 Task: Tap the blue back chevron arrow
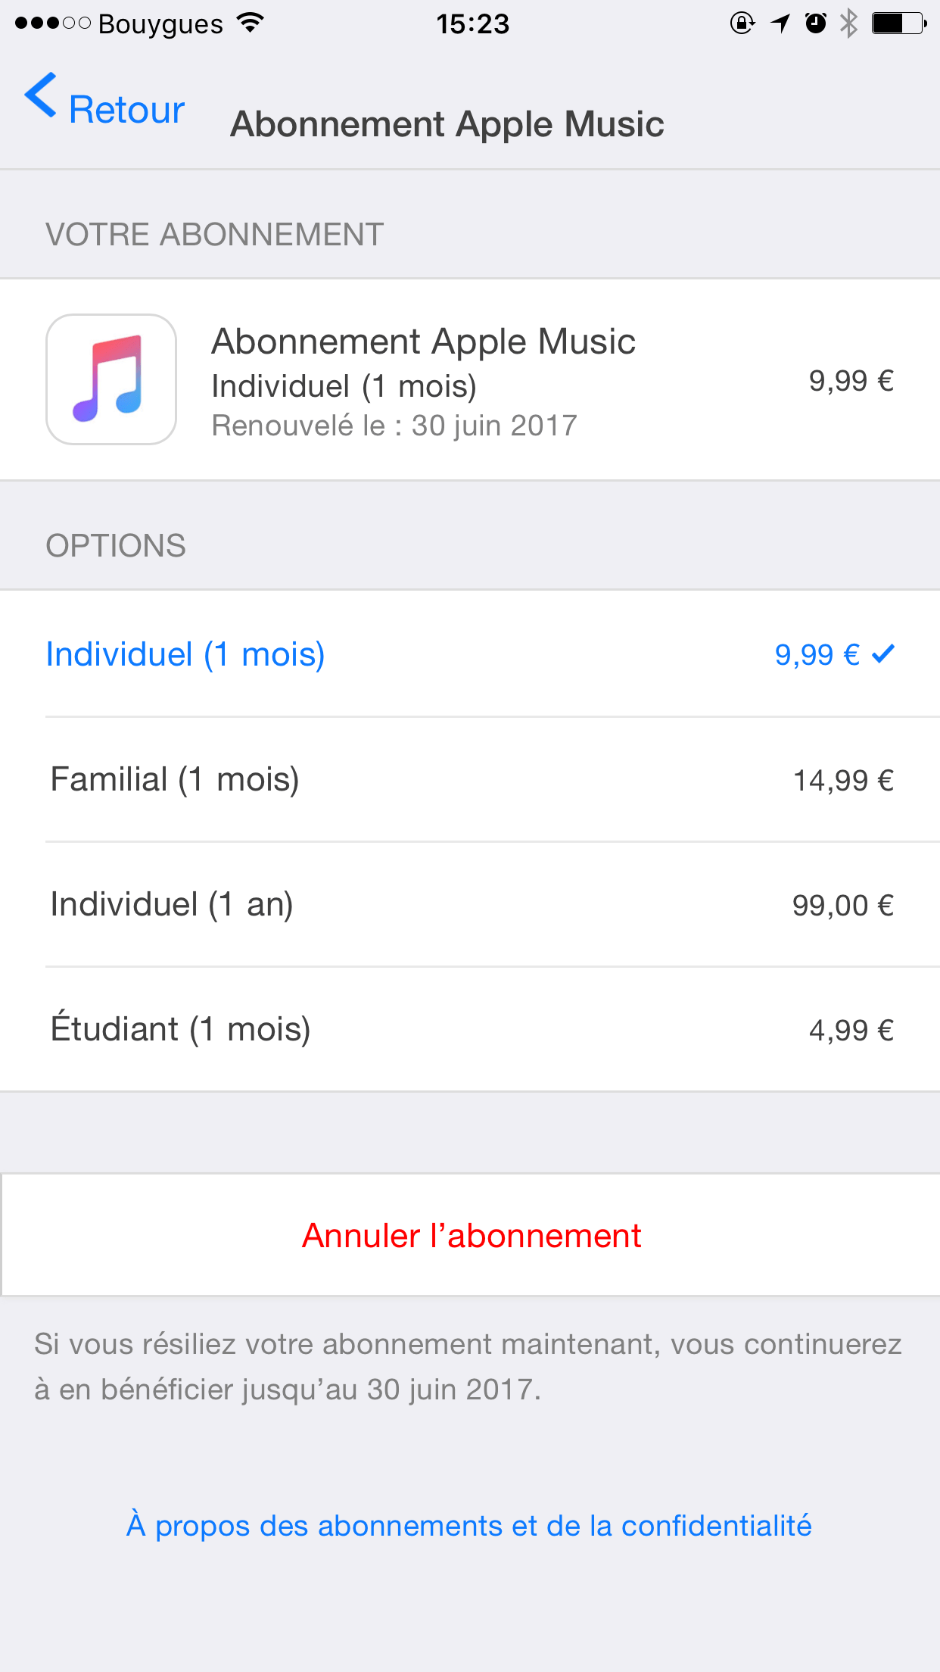pos(41,95)
